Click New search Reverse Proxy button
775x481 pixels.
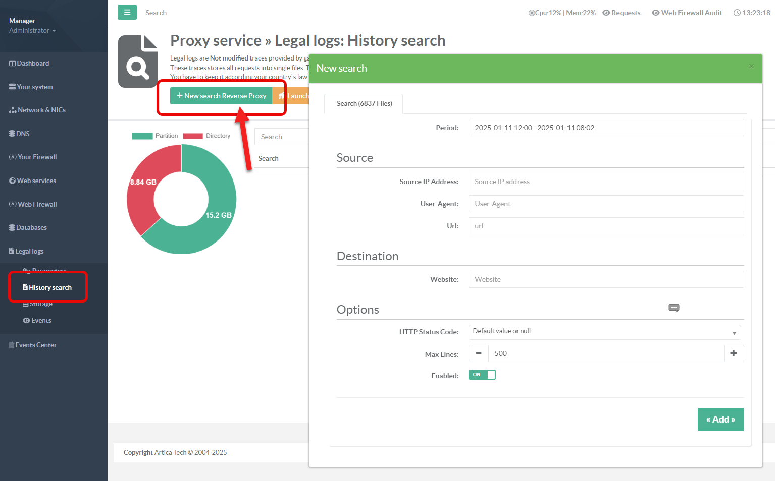(221, 96)
